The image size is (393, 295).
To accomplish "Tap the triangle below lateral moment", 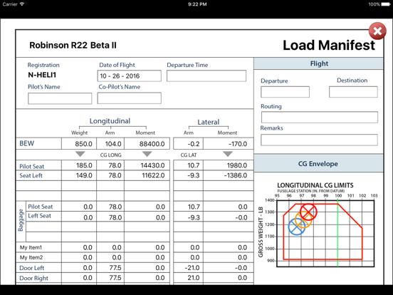I will pyautogui.click(x=228, y=154).
